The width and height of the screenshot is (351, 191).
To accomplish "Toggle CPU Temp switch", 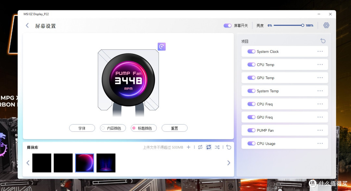I will pos(251,65).
